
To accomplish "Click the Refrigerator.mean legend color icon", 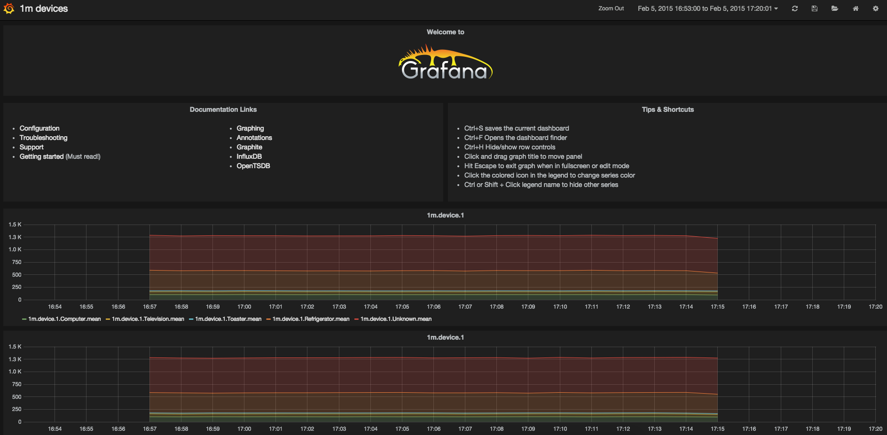I will (x=268, y=319).
